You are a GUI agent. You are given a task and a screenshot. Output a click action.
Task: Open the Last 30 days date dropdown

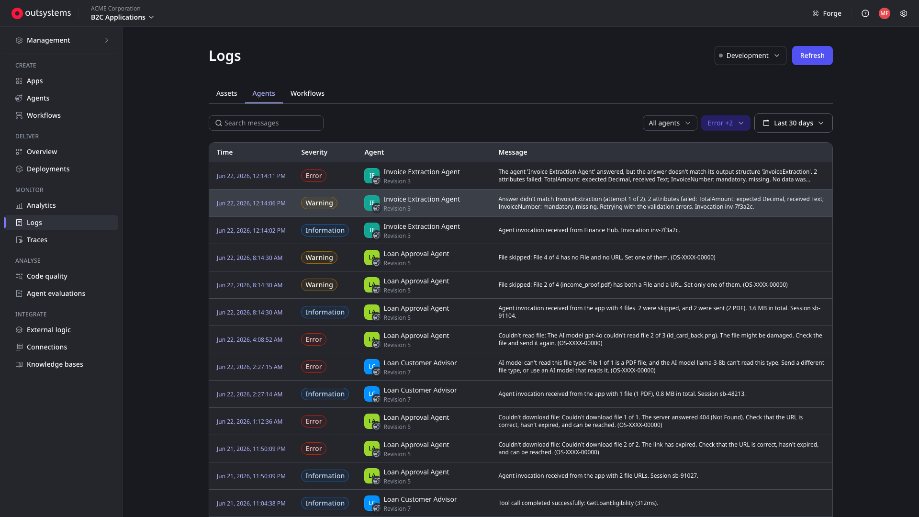pyautogui.click(x=793, y=123)
